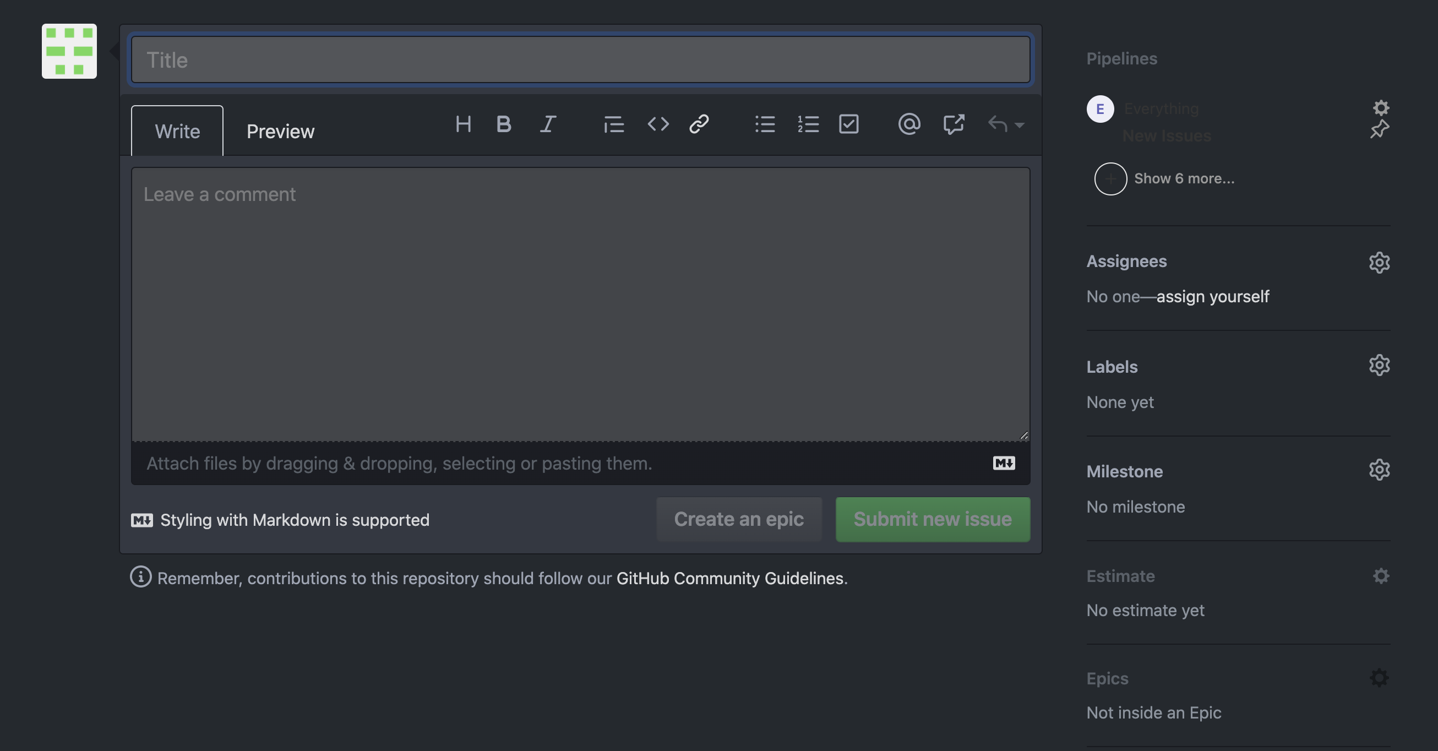Insert a numbered list
Screen dimensions: 1438x751
coord(808,124)
